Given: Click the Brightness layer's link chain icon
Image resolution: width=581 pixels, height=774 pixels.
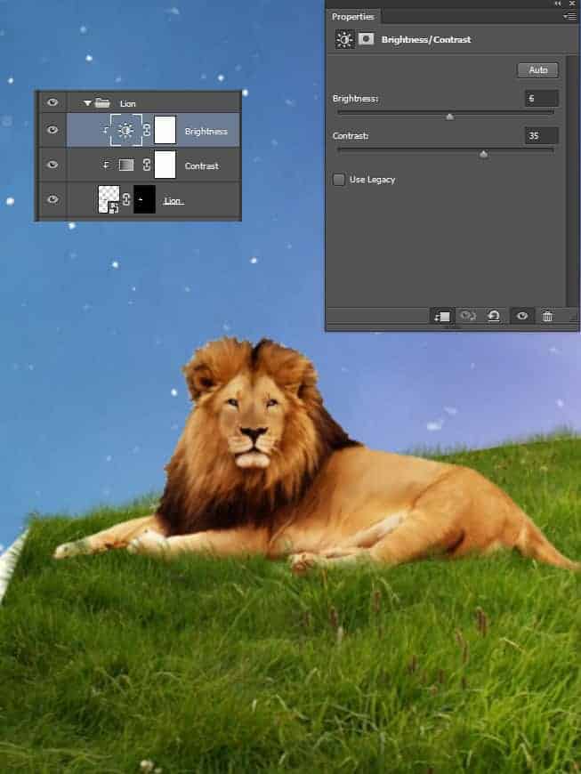Looking at the screenshot, I should 147,131.
